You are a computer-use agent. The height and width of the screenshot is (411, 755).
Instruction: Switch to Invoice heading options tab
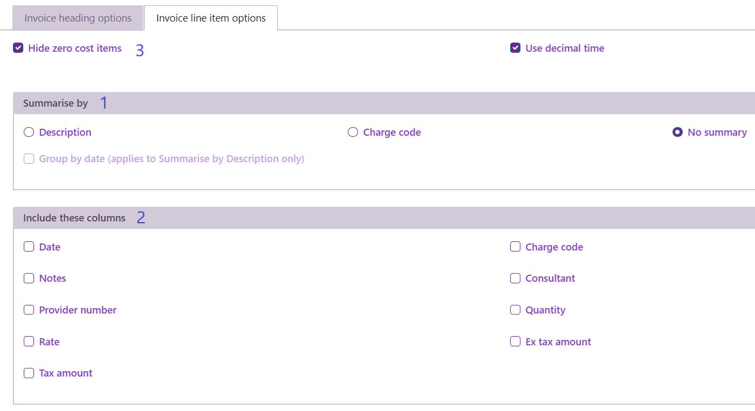78,18
